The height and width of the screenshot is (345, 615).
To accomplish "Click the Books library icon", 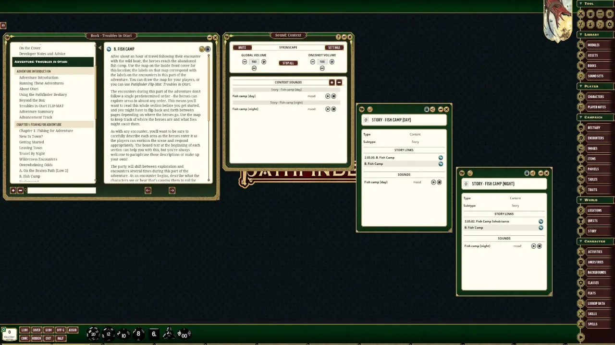I will tap(581, 66).
